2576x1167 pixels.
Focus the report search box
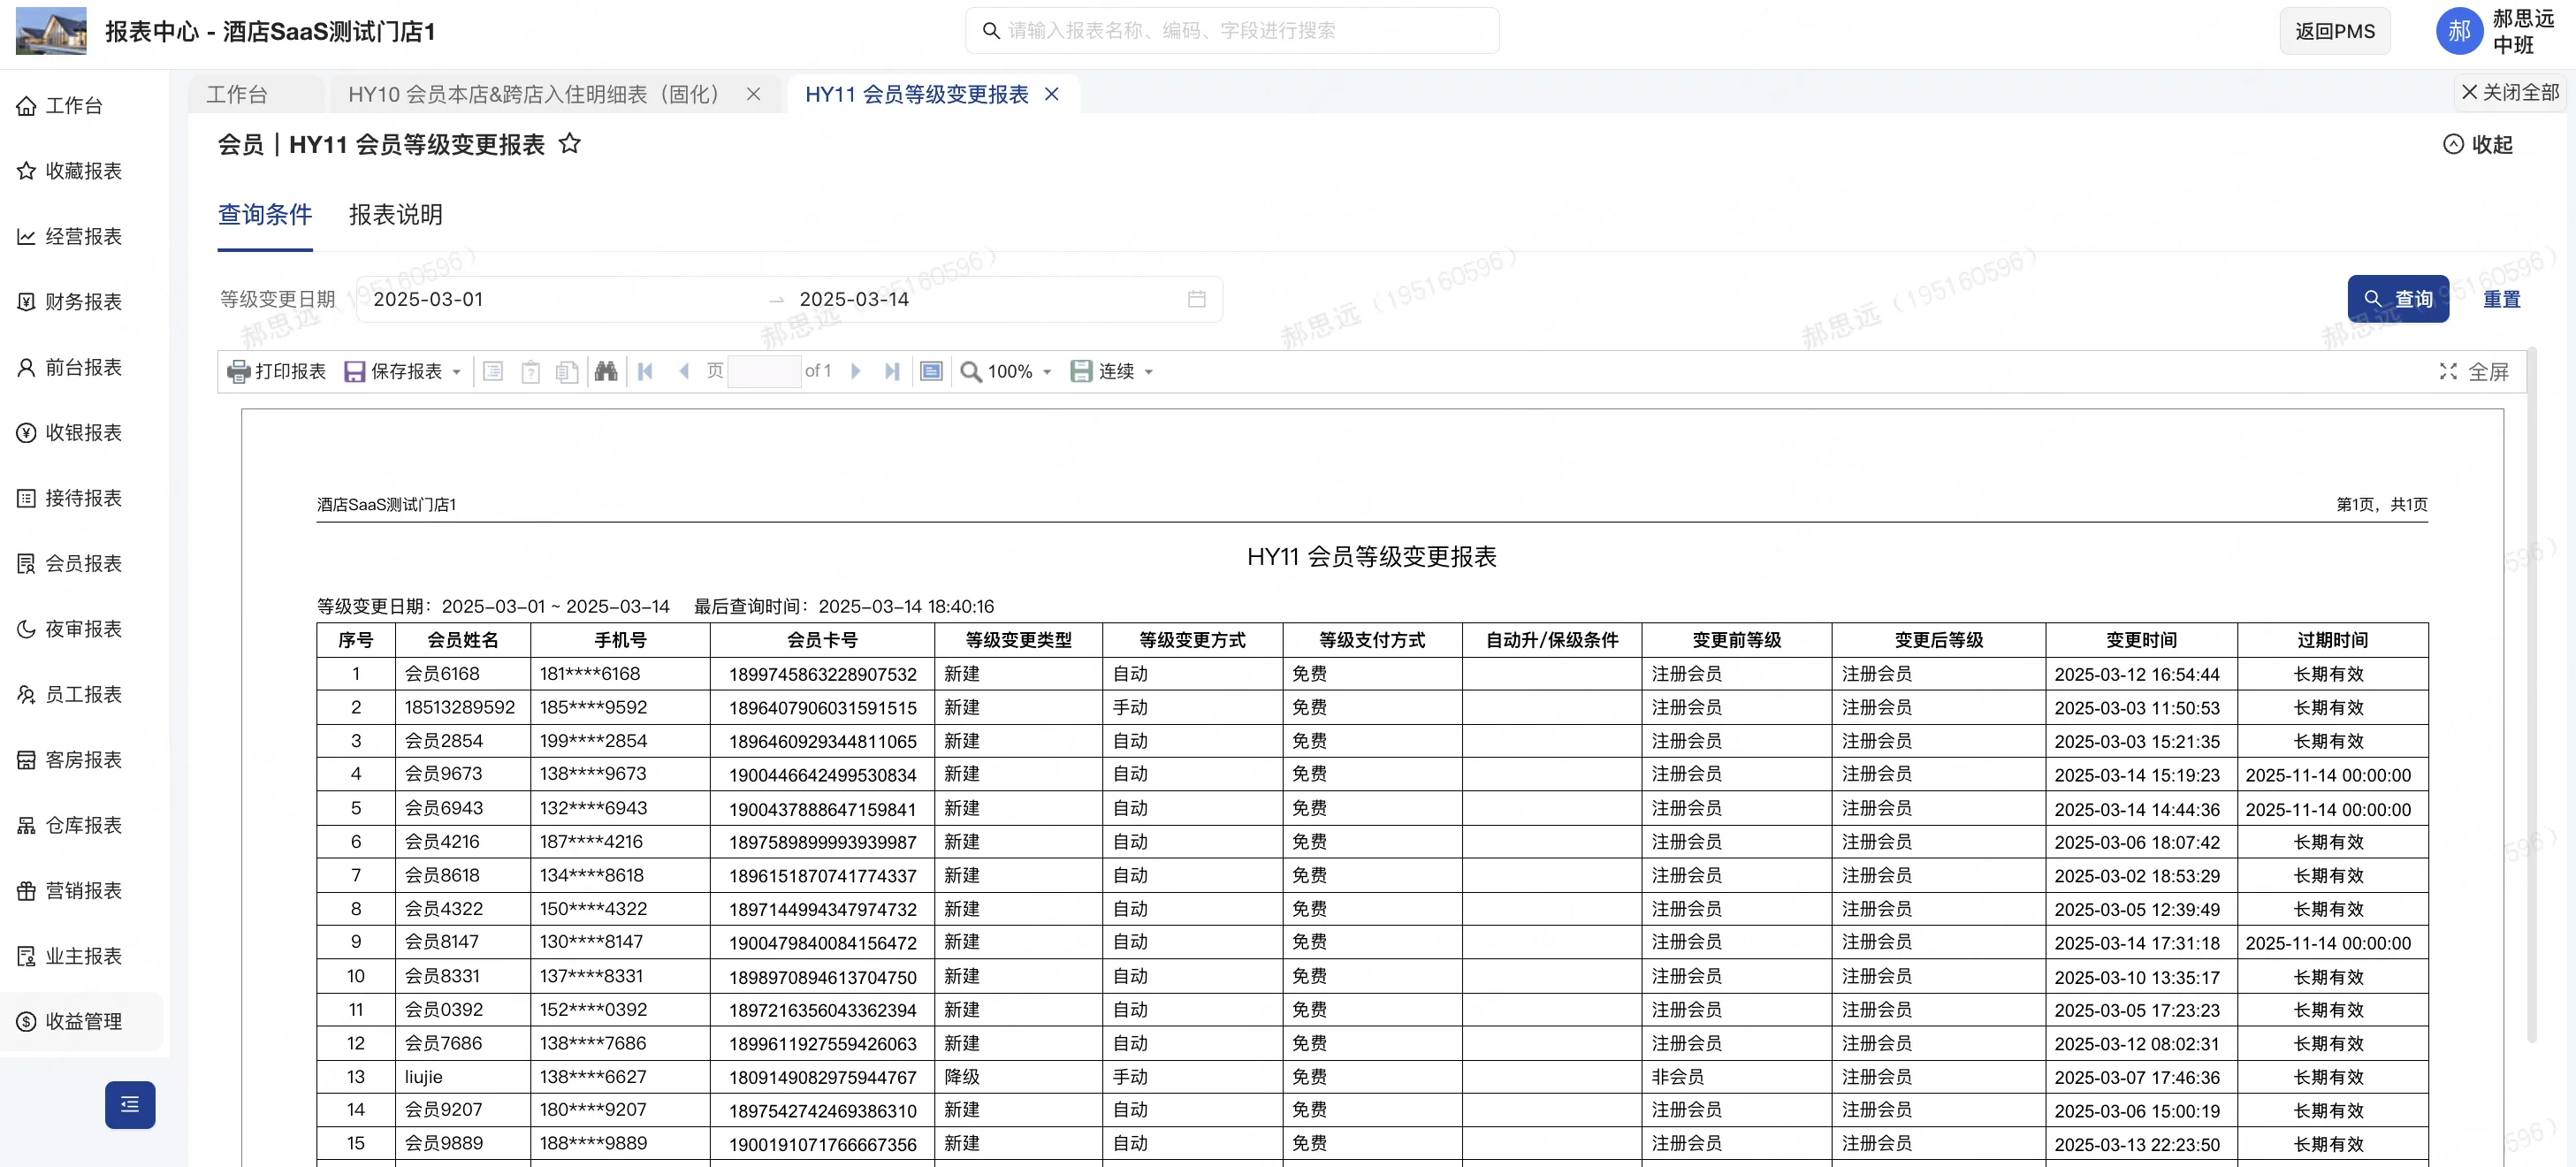1232,31
